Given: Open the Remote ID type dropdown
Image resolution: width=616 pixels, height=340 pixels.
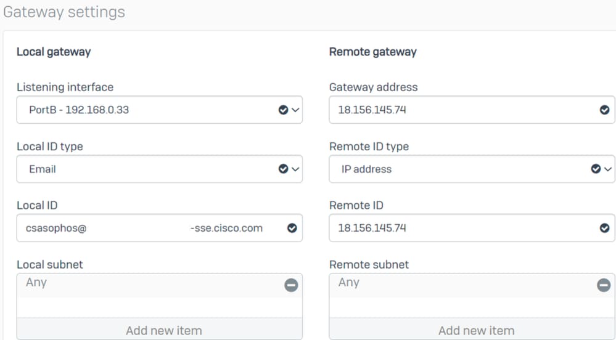Looking at the screenshot, I should click(472, 169).
